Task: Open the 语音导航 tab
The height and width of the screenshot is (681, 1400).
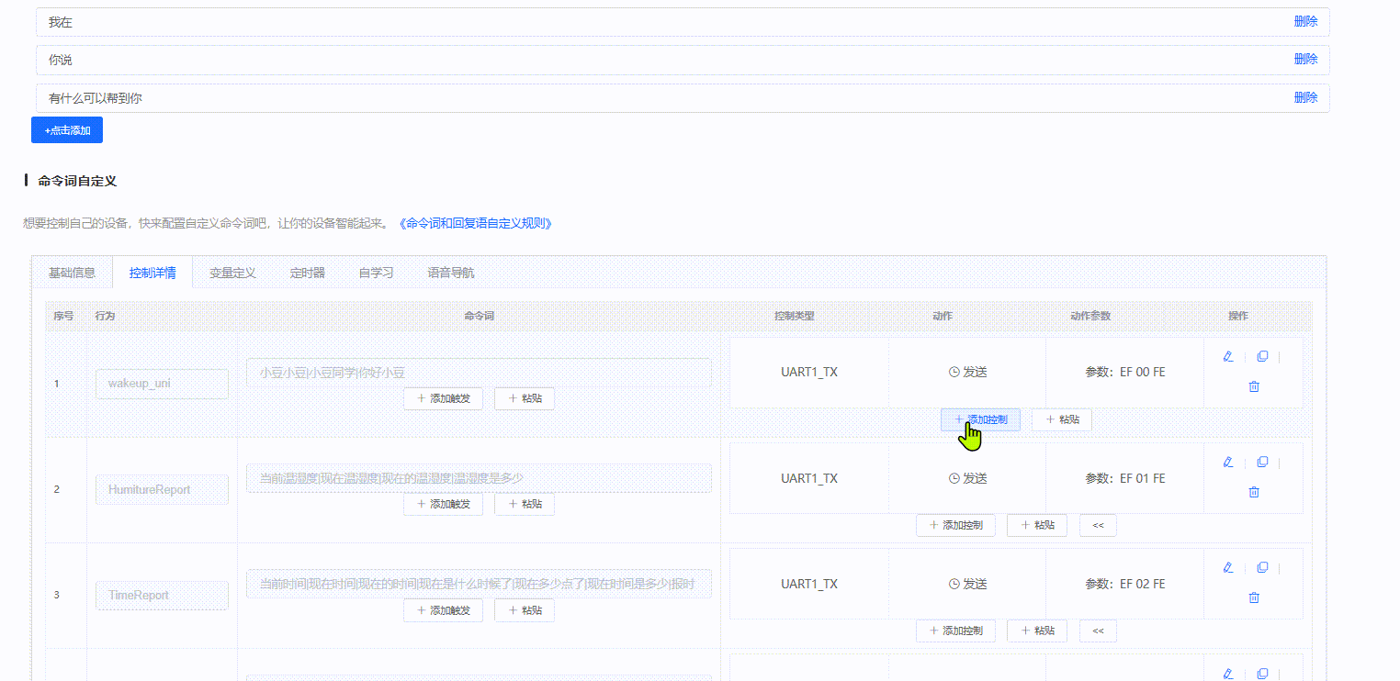Action: click(x=451, y=273)
